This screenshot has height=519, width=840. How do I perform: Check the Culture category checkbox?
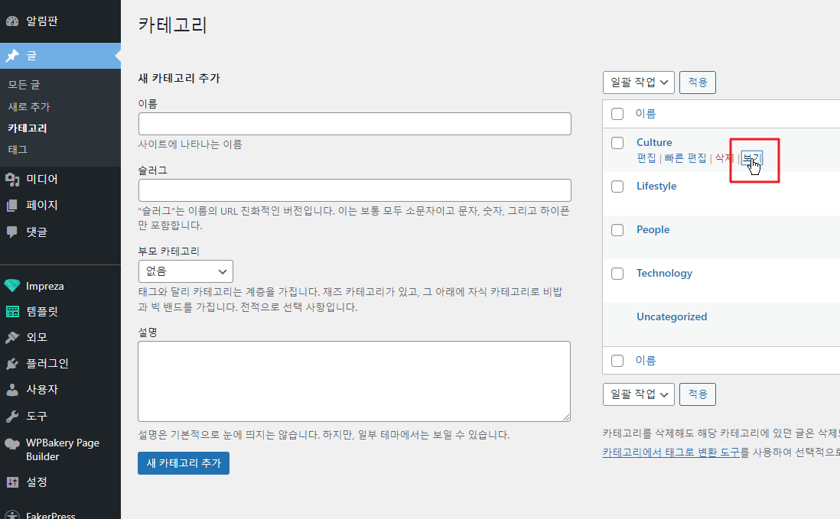tap(617, 143)
